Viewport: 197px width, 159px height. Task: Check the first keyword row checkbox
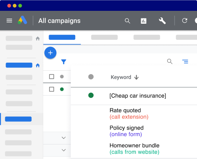(x=51, y=89)
